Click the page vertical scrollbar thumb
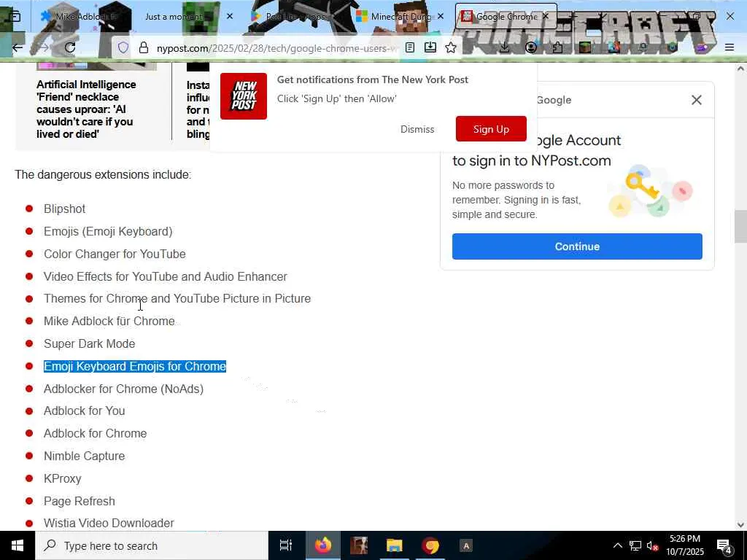This screenshot has height=560, width=747. coord(740,226)
